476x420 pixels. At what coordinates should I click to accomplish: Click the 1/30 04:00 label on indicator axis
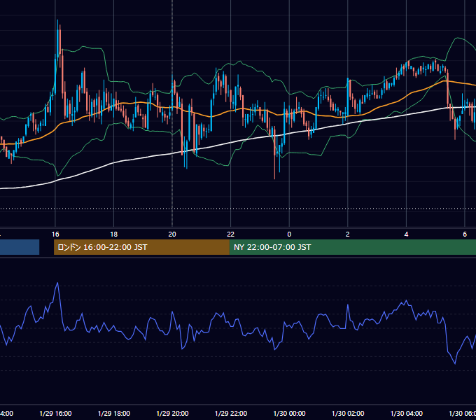[407, 413]
